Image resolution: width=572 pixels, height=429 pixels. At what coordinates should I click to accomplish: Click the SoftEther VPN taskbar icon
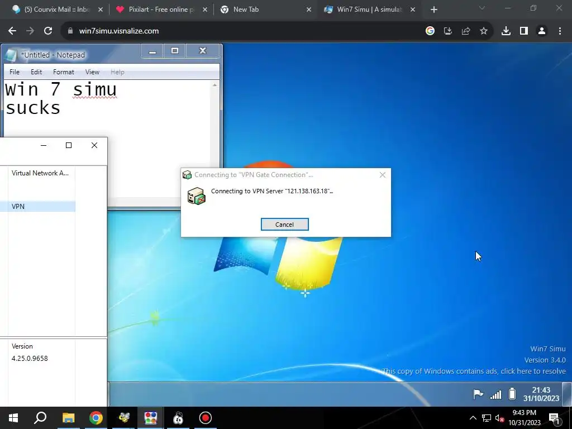[150, 418]
